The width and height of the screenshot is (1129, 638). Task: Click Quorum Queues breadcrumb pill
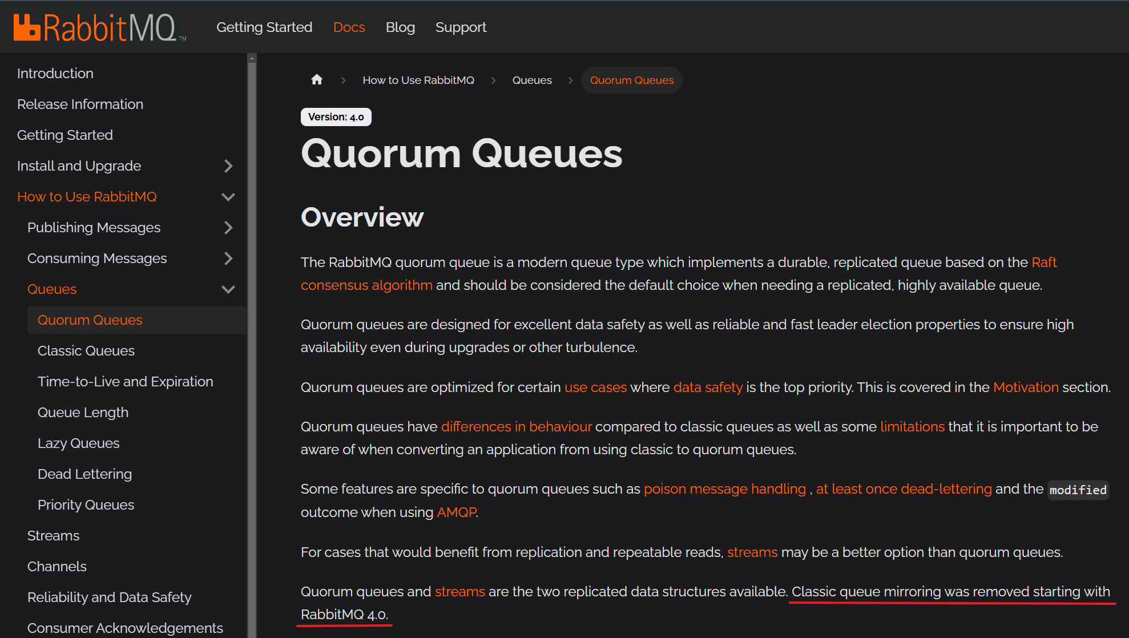(x=632, y=80)
